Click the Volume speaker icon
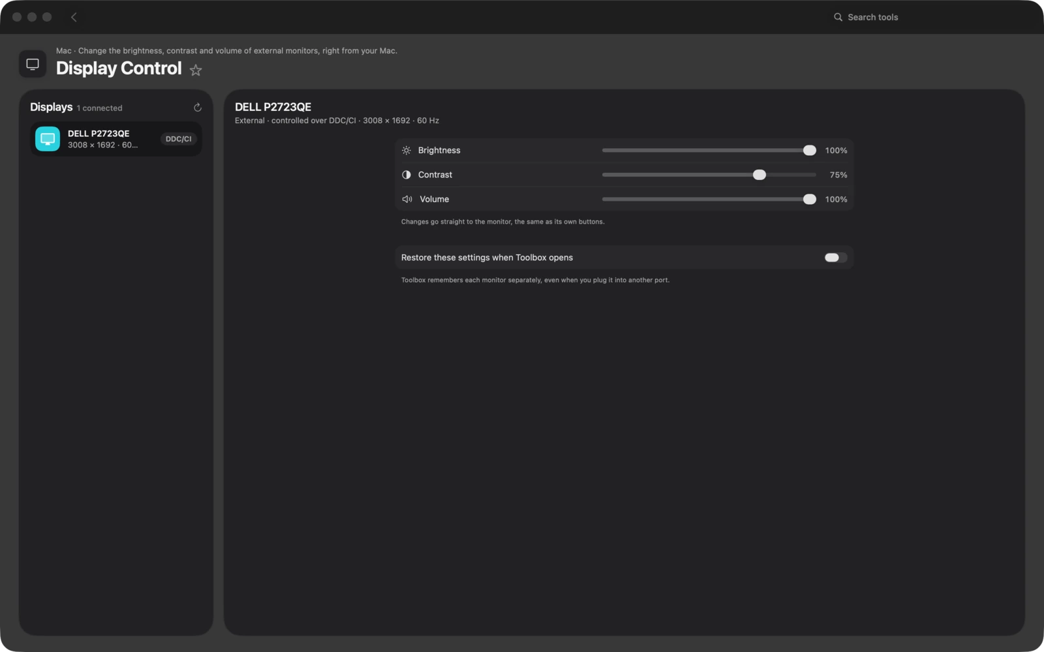This screenshot has width=1044, height=652. (407, 200)
